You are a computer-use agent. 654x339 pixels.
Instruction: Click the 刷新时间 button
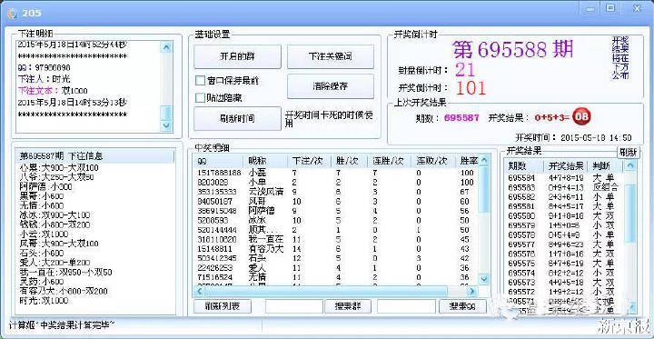[x=237, y=118]
